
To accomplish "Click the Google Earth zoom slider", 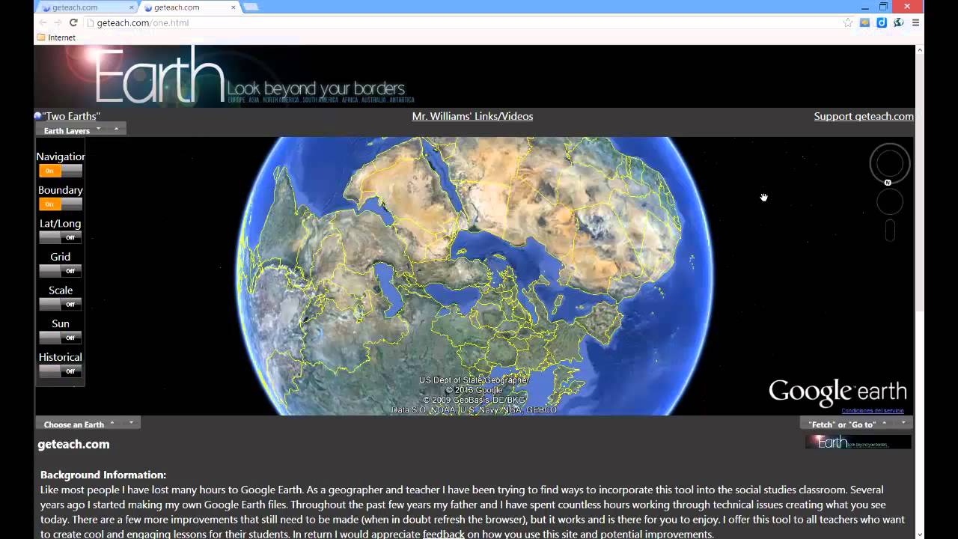I will (890, 231).
